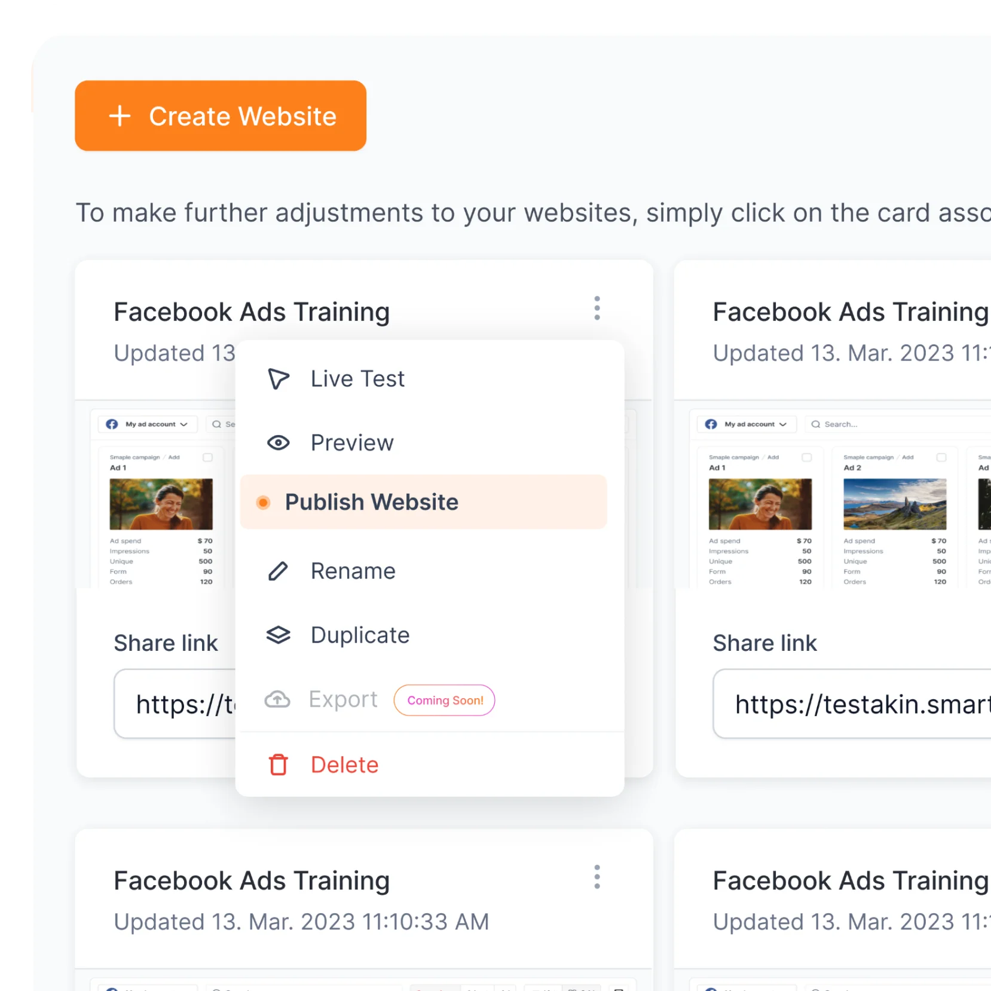This screenshot has width=991, height=991.
Task: Click the Share link URL field in second card
Action: click(x=852, y=704)
